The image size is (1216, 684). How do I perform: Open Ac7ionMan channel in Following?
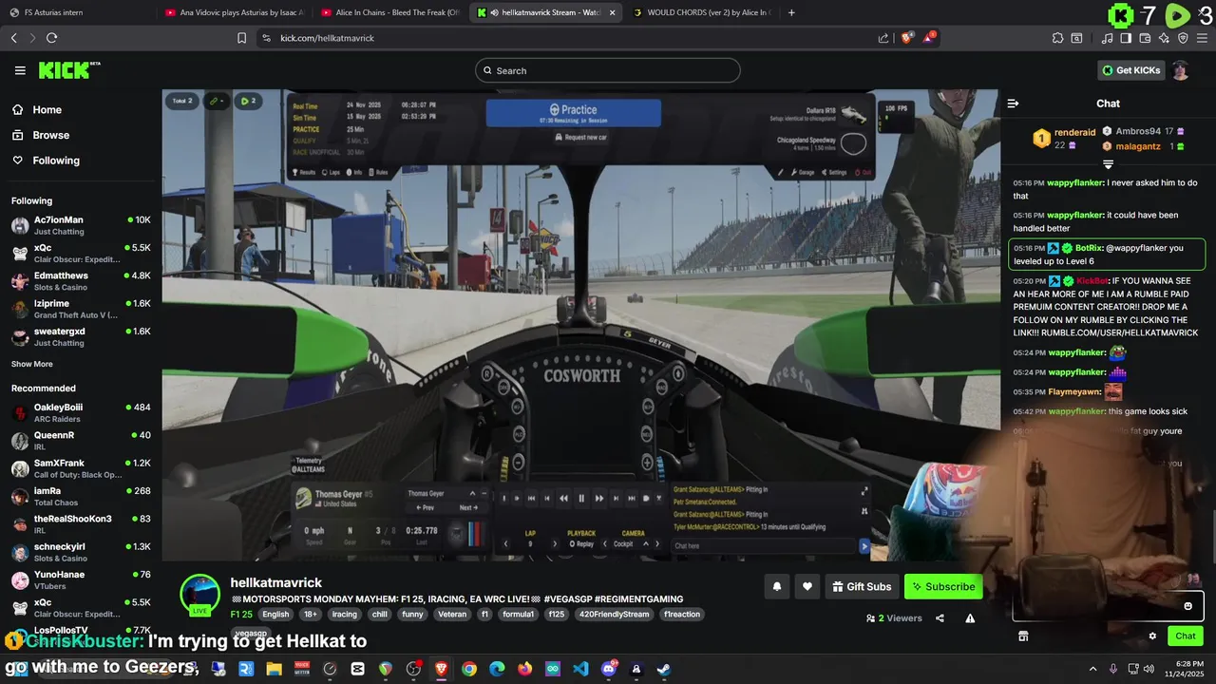click(81, 225)
